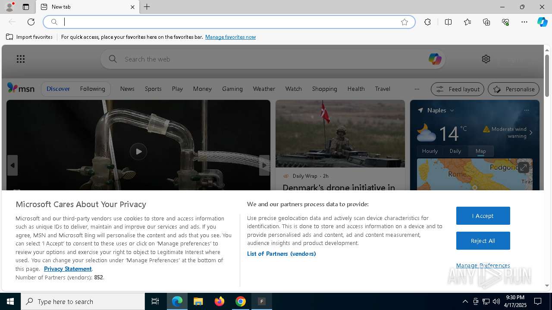This screenshot has width=552, height=310.
Task: Open the Denmark tank article image
Action: click(340, 133)
